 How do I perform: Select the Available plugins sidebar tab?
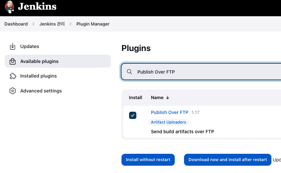click(x=58, y=61)
